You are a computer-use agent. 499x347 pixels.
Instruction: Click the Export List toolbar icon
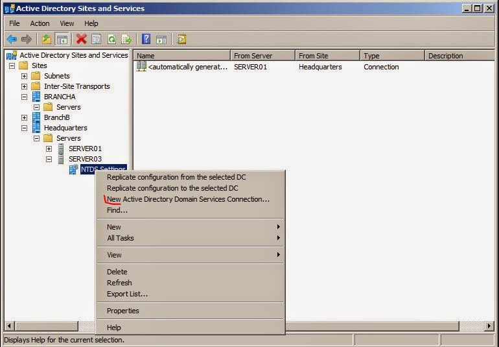click(x=126, y=40)
